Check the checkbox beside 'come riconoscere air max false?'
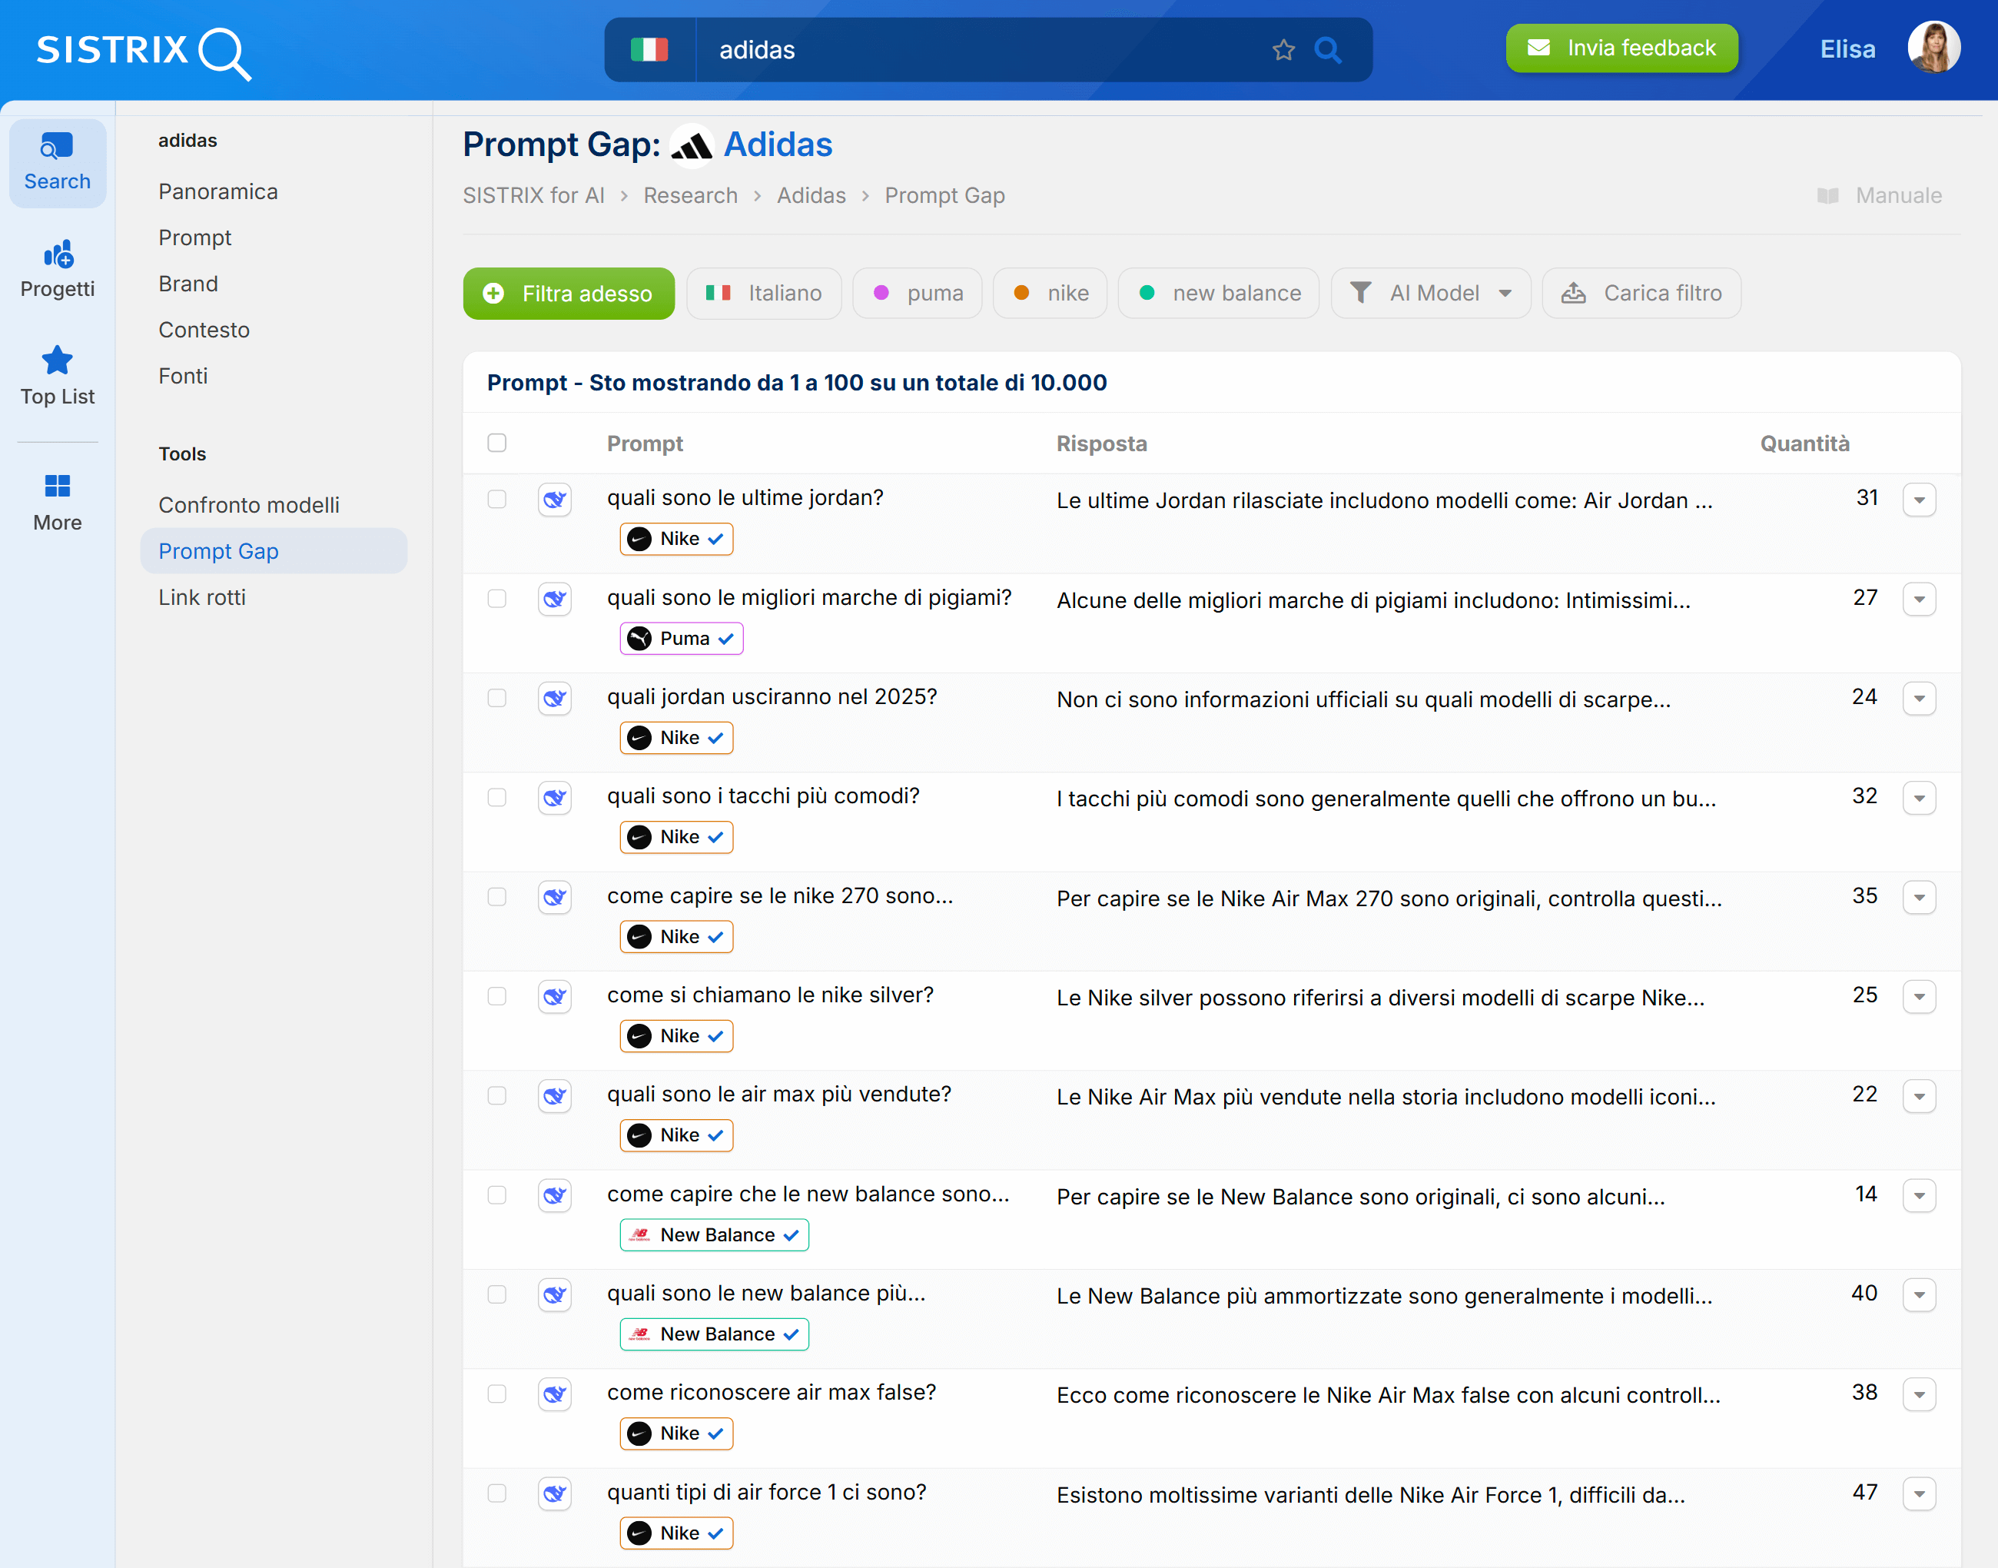 tap(496, 1394)
